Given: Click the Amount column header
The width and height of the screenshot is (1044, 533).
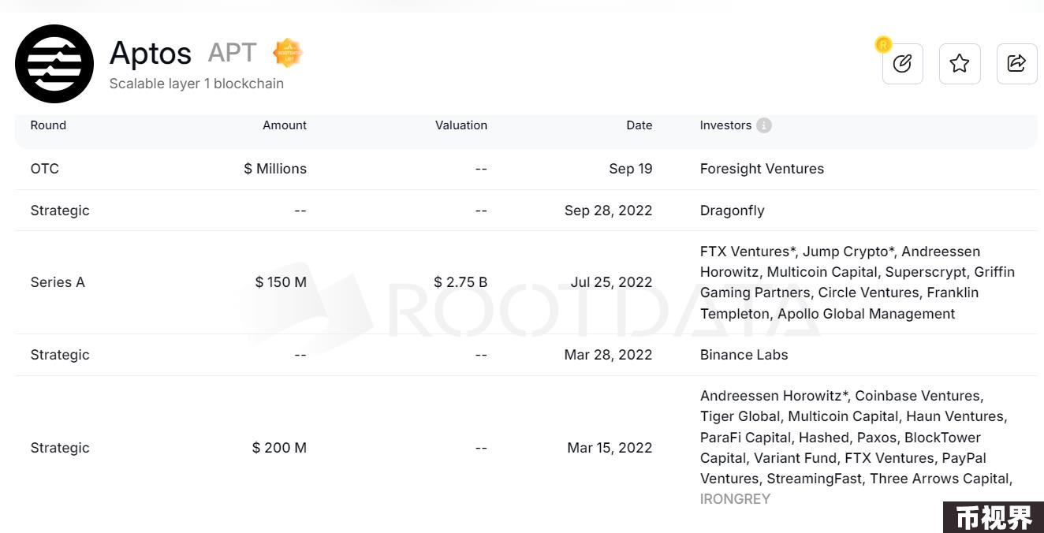Looking at the screenshot, I should (x=285, y=125).
